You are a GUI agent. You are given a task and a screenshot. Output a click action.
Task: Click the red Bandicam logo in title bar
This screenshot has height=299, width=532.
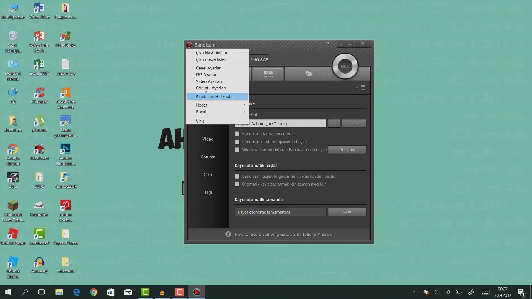(189, 45)
